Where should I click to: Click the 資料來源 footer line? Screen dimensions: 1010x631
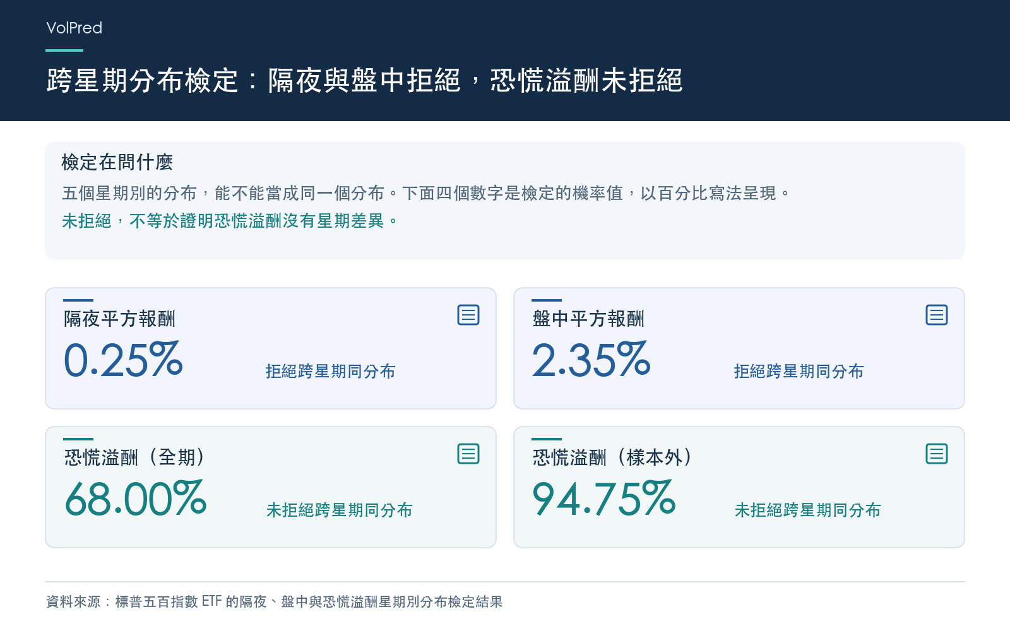[275, 601]
